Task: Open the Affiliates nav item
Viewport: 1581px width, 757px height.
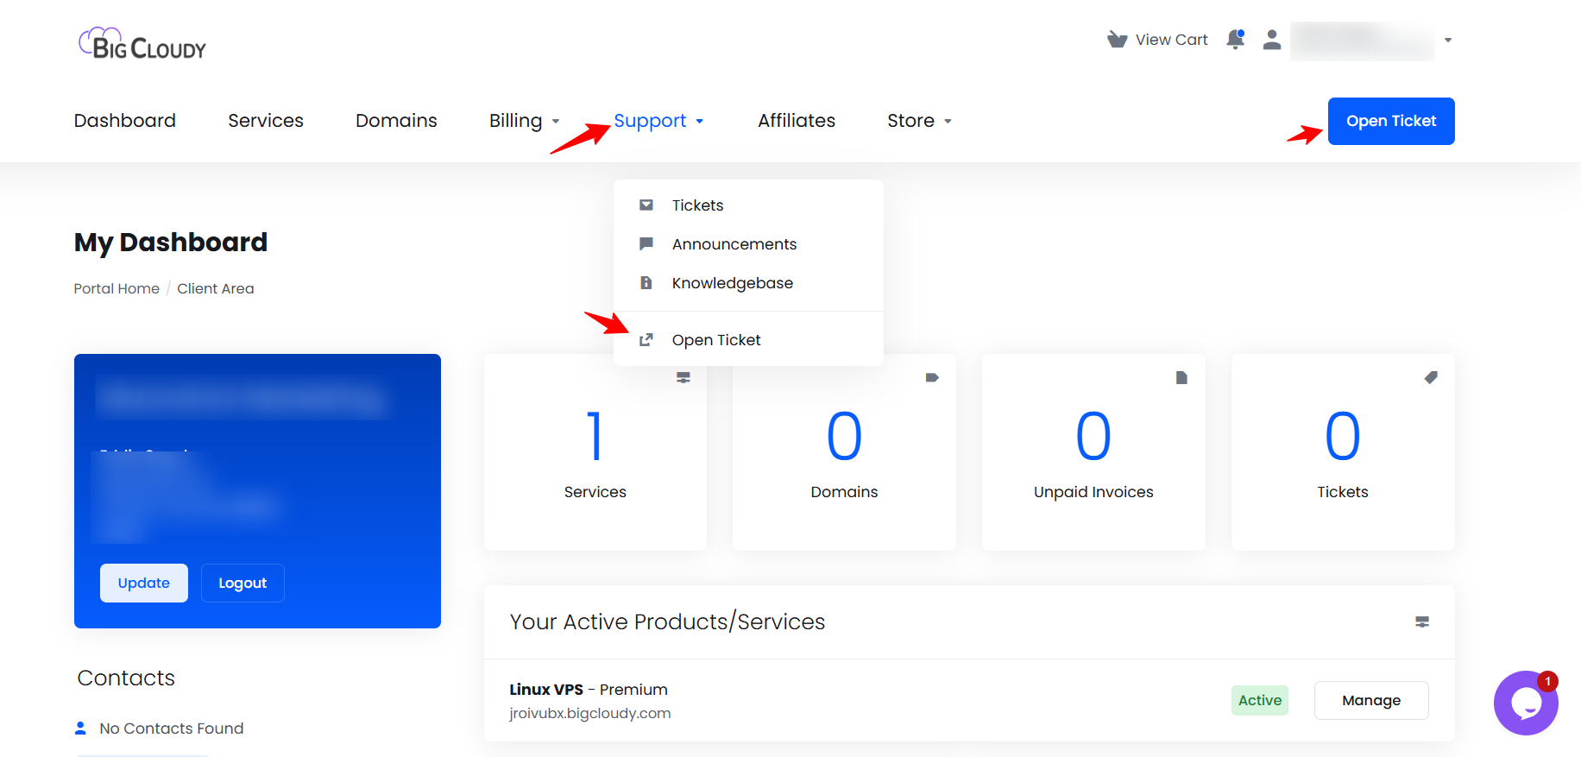Action: click(797, 121)
